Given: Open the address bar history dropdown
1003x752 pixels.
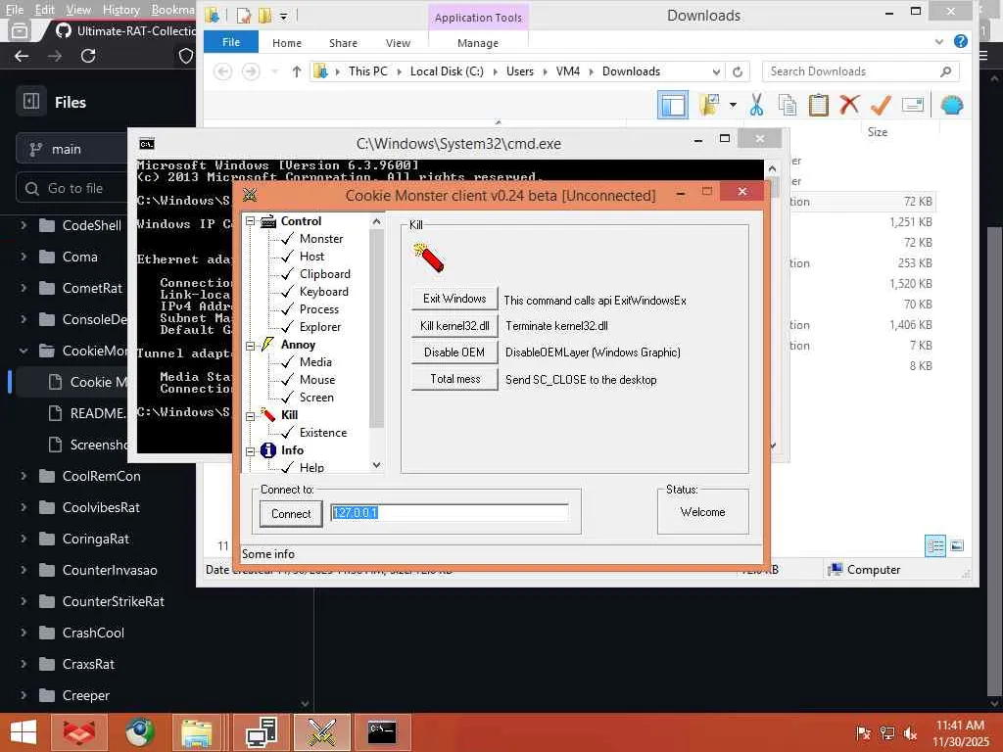Looking at the screenshot, I should pyautogui.click(x=716, y=71).
